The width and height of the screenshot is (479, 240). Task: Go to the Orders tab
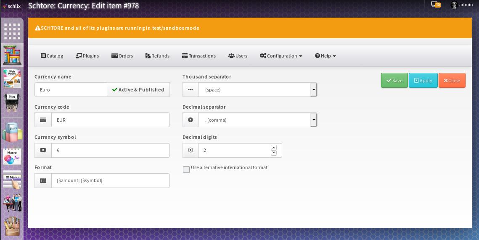click(122, 56)
